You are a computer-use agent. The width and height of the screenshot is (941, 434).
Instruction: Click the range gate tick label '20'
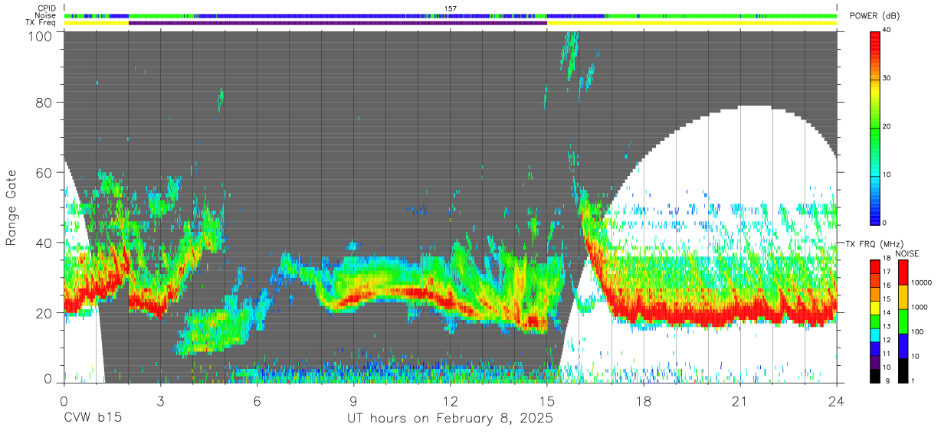pos(45,313)
